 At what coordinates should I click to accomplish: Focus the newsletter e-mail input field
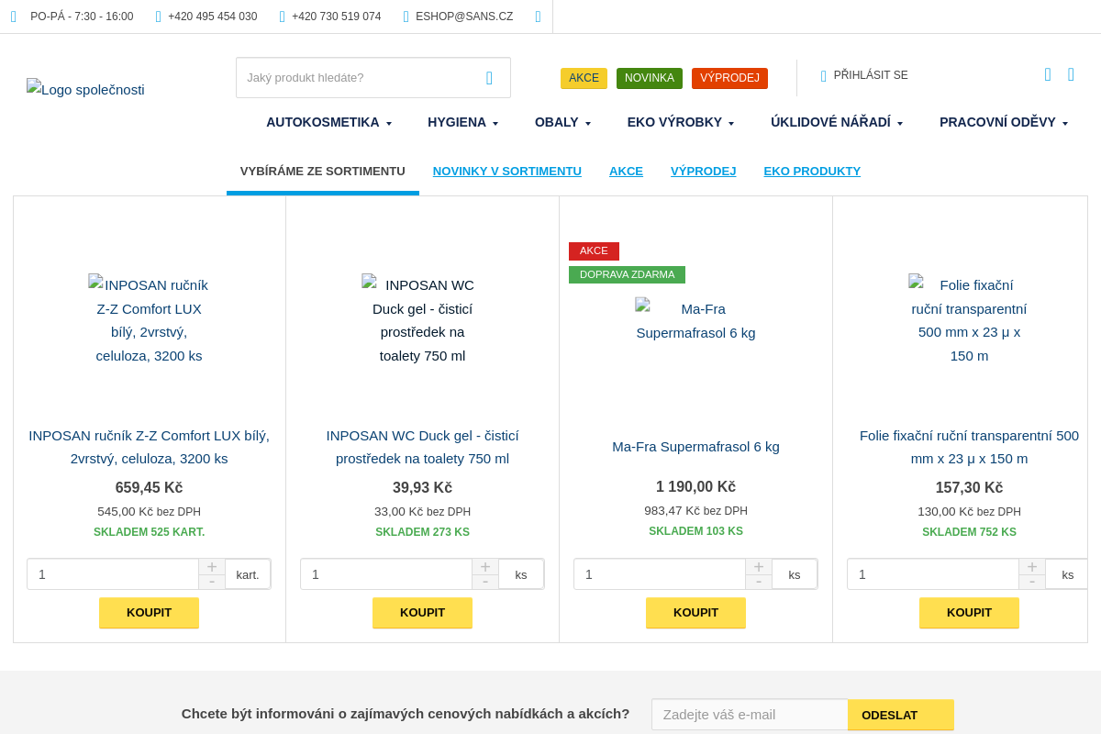click(749, 715)
